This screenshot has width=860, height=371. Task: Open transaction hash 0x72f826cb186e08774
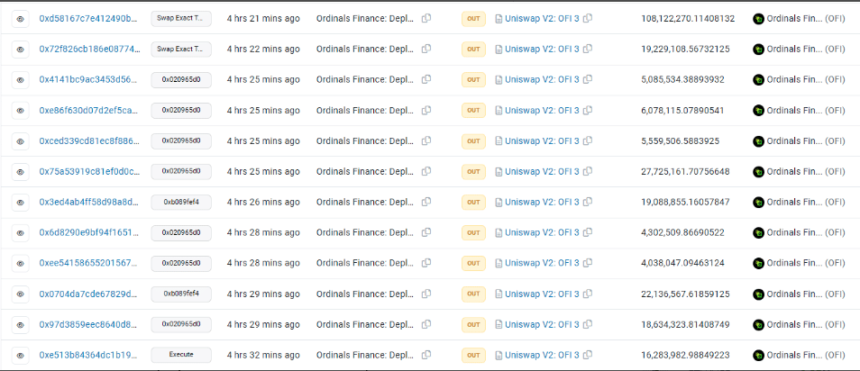click(x=88, y=49)
